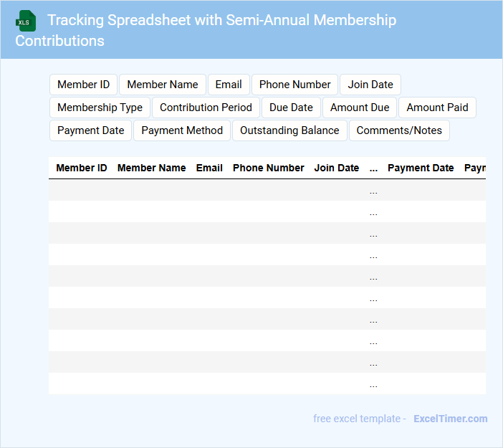Click the Outstanding Balance tag

pos(289,130)
